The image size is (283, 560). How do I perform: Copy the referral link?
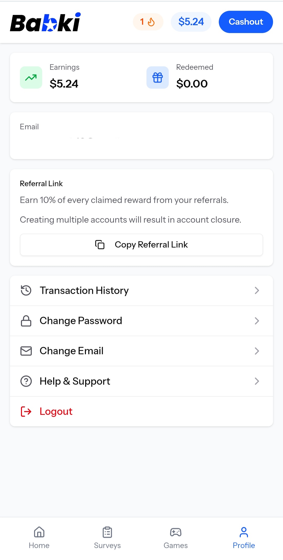[x=141, y=245]
